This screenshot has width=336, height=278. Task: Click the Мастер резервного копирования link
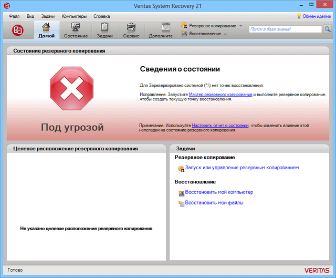coord(220,94)
